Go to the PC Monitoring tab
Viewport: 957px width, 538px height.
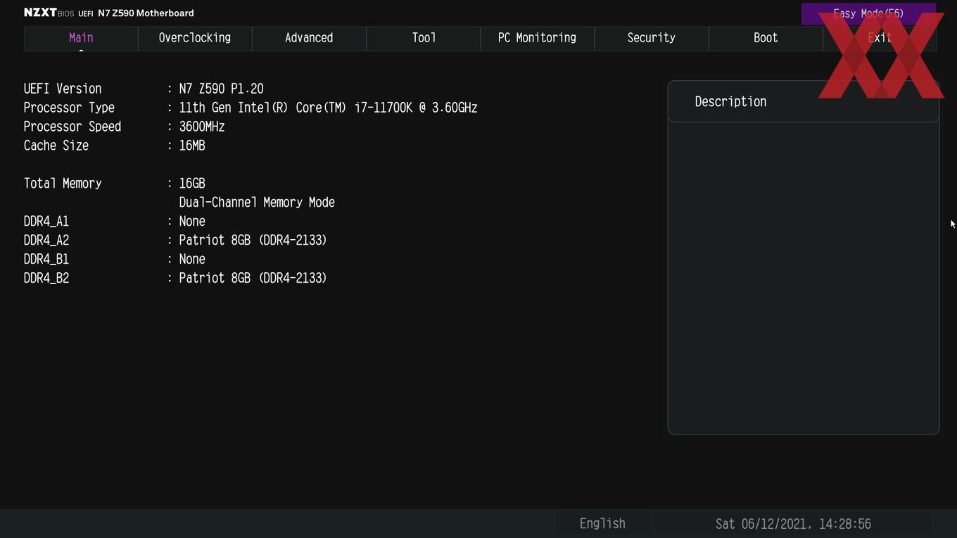[x=537, y=38]
